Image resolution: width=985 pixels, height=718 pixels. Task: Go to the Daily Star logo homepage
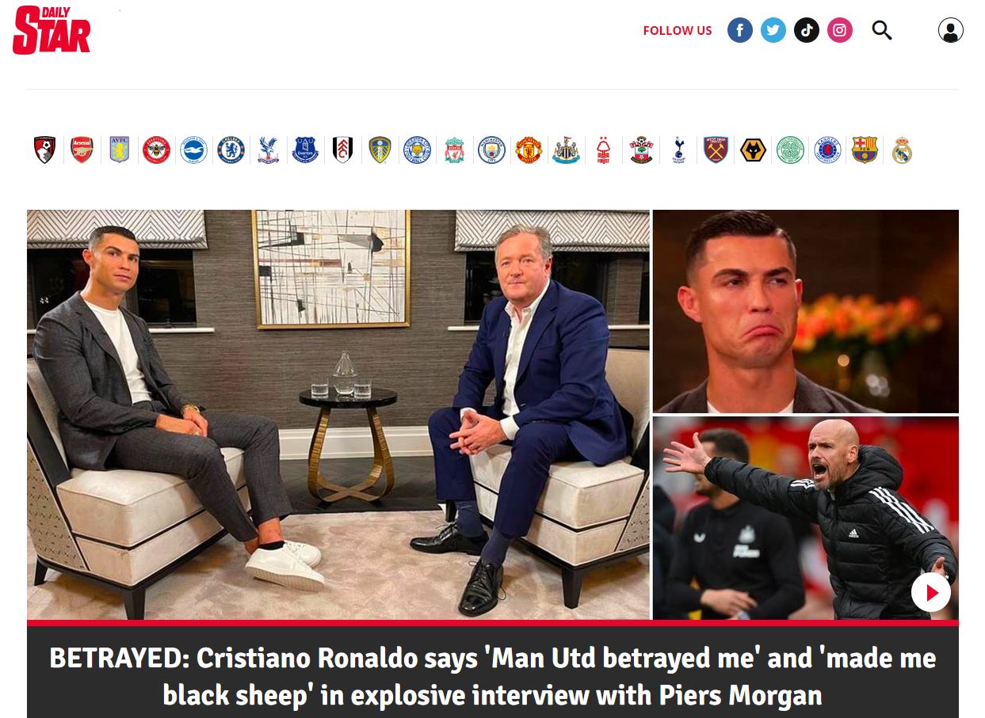(52, 30)
